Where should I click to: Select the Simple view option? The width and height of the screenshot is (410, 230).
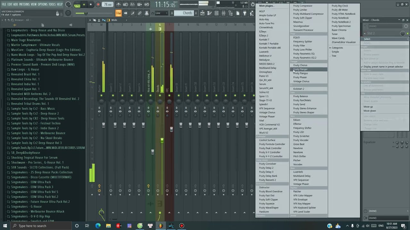pyautogui.click(x=335, y=52)
